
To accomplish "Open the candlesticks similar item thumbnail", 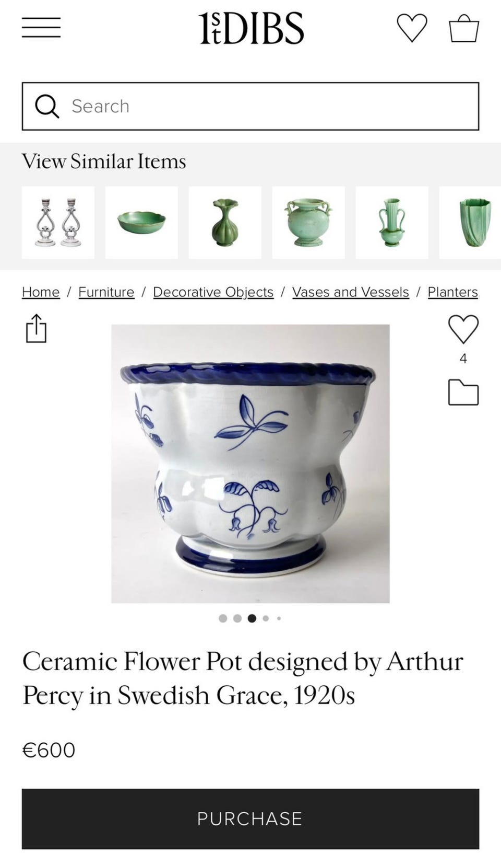I will click(58, 223).
